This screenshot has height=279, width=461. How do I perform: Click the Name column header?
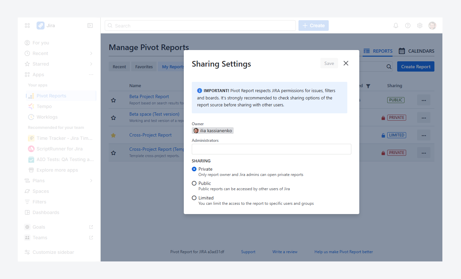[x=135, y=85]
